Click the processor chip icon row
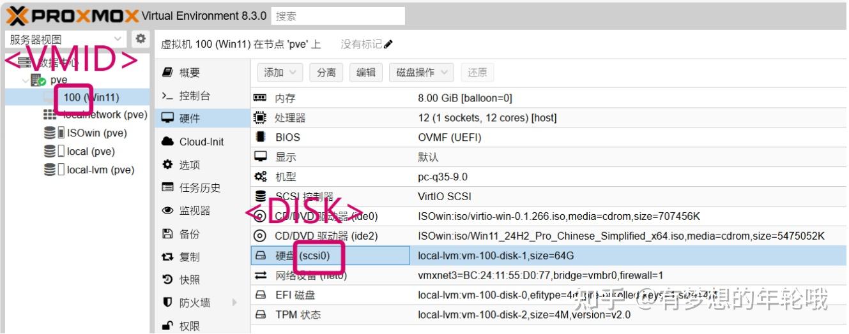The width and height of the screenshot is (849, 334). tap(260, 118)
